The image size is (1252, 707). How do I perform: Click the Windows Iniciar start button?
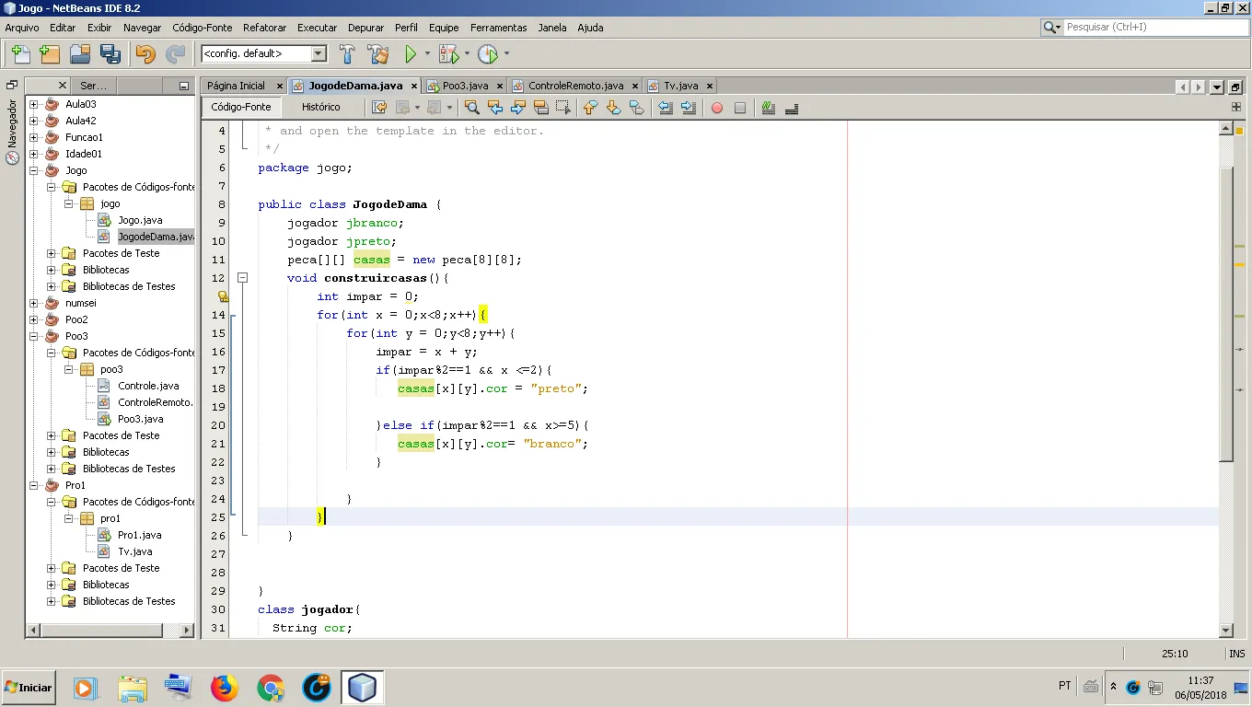(29, 687)
